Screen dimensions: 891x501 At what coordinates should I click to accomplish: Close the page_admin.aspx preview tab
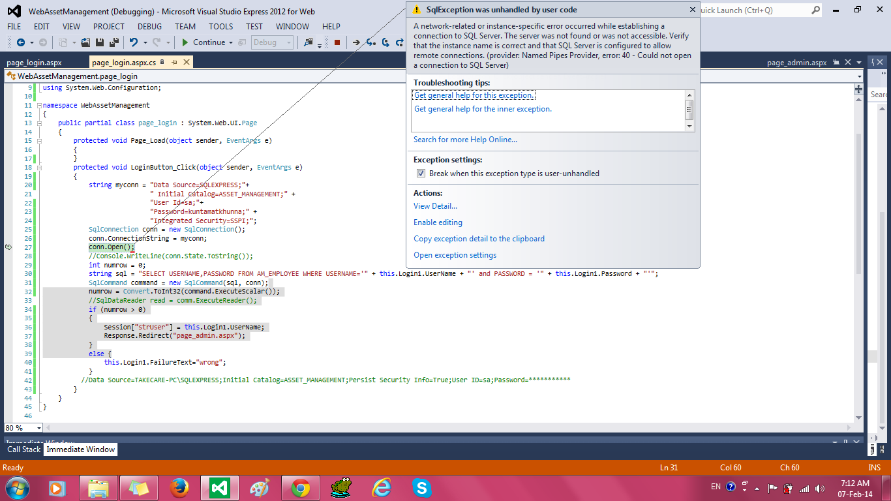pyautogui.click(x=848, y=63)
